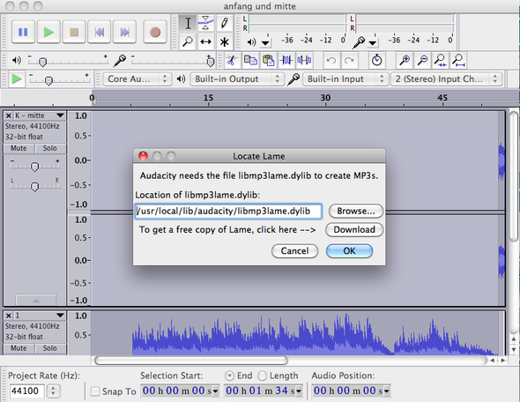Click the Download button for Lame

click(354, 229)
